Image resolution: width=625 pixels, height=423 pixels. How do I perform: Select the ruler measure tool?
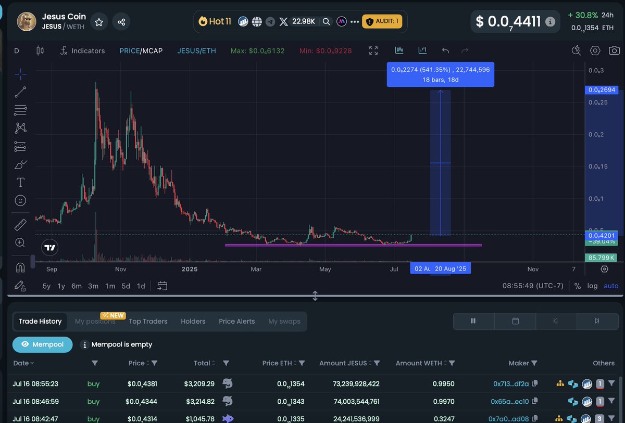tap(20, 224)
